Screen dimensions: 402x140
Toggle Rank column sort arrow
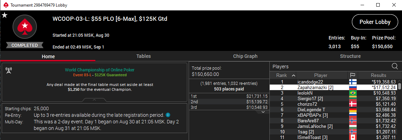coord(293,75)
